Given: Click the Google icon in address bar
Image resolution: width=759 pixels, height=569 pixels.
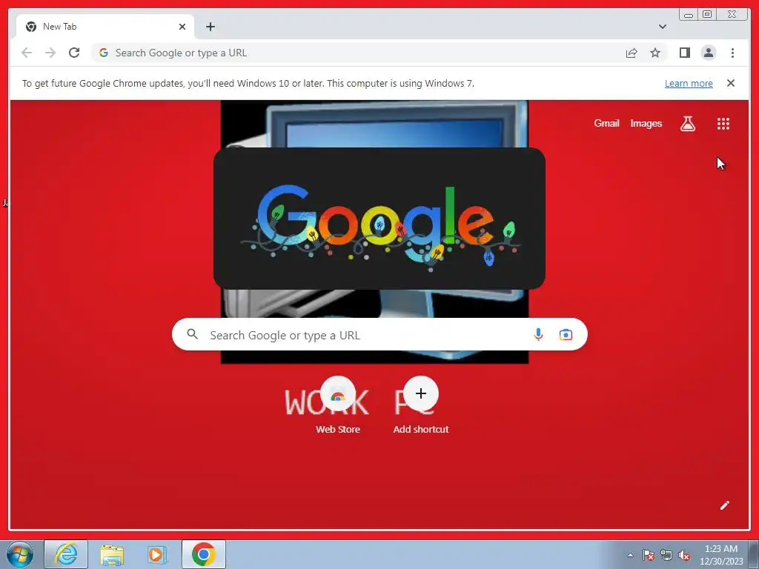Looking at the screenshot, I should tap(103, 53).
